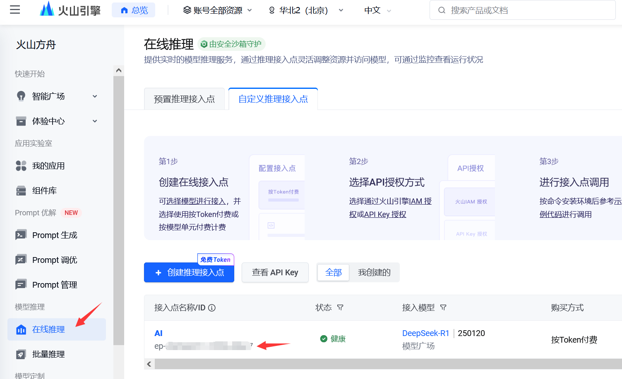The width and height of the screenshot is (622, 379).
Task: Click the NEW badge beside Prompt 优解
Action: (x=71, y=213)
